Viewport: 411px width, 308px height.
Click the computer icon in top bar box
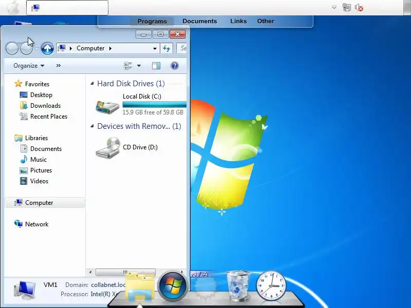[x=35, y=8]
